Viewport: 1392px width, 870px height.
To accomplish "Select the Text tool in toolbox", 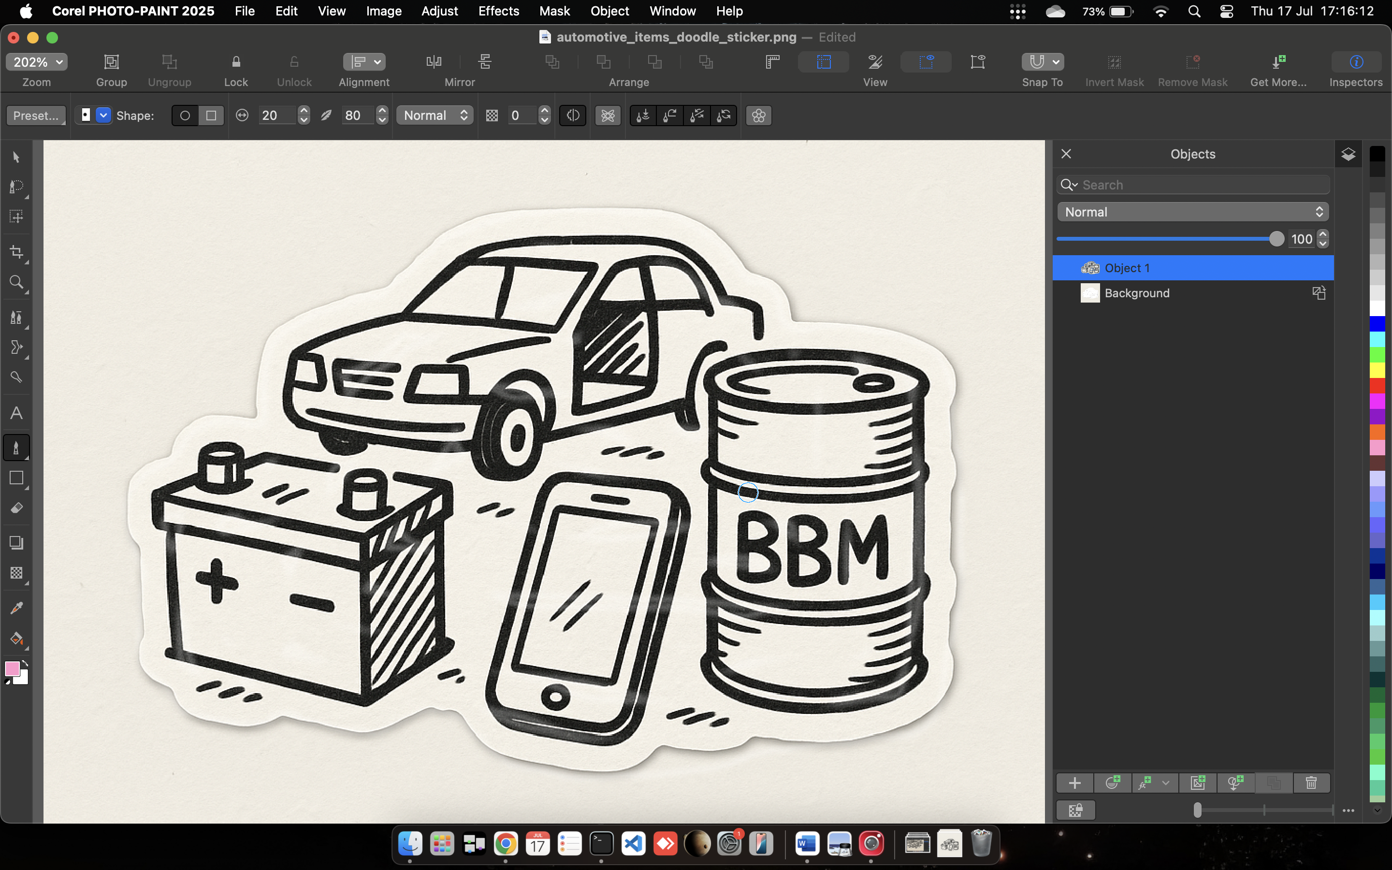I will click(16, 413).
